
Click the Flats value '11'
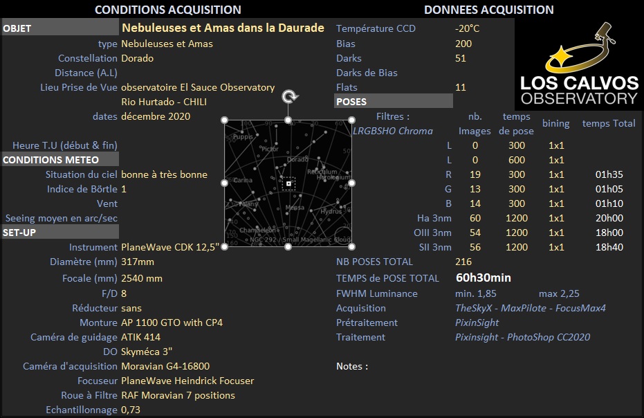[x=461, y=87]
